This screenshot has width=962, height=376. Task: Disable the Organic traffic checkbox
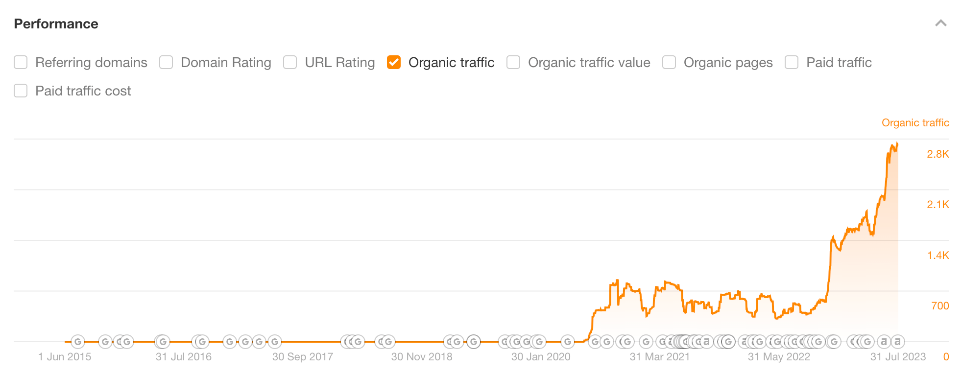pyautogui.click(x=394, y=62)
